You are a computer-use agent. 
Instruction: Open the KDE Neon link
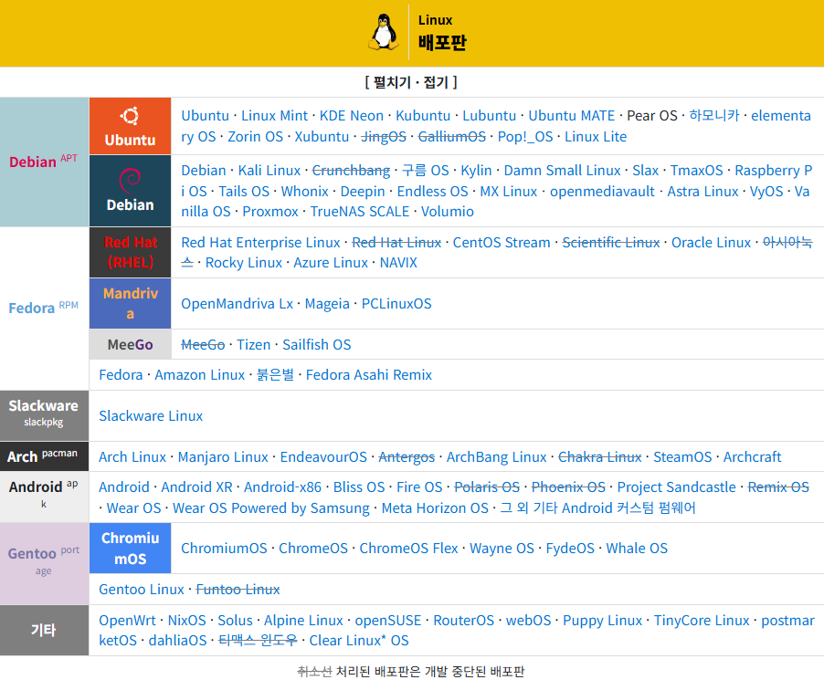pyautogui.click(x=352, y=116)
